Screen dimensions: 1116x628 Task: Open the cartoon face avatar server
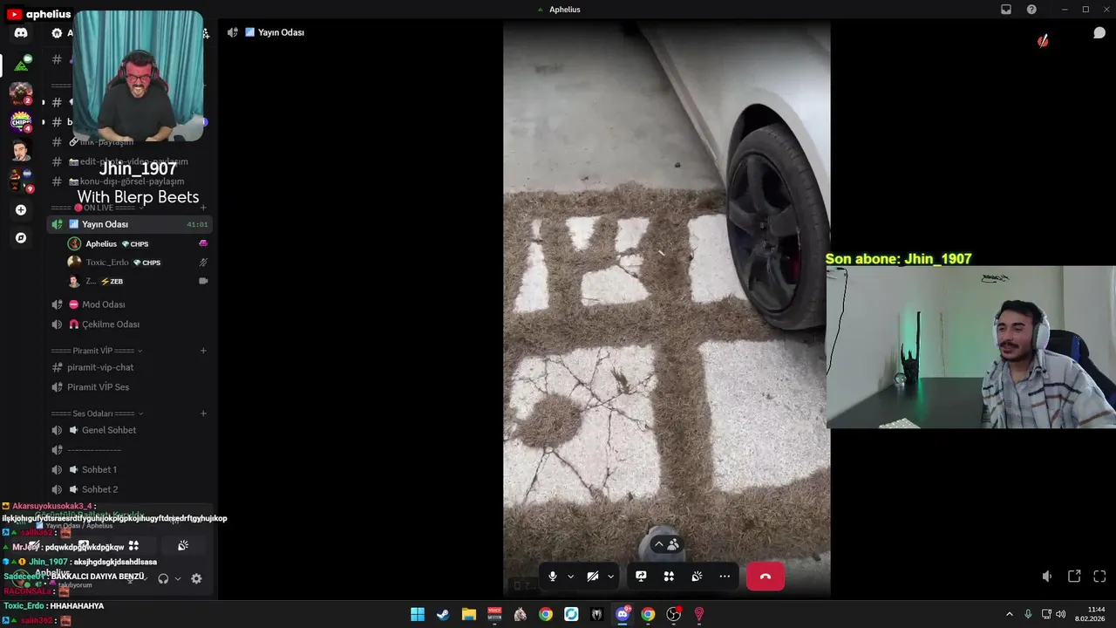point(21,150)
